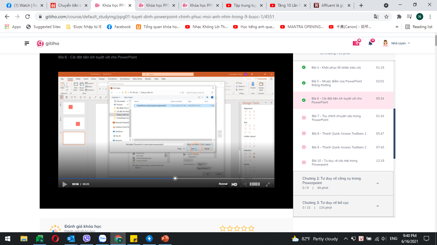Screen dimensions: 437x245
Task: Reload the current page
Action: [x=28, y=17]
